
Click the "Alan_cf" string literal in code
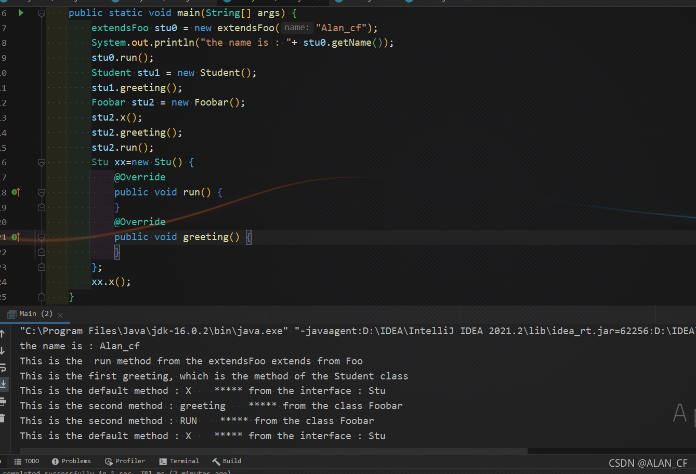coord(341,28)
